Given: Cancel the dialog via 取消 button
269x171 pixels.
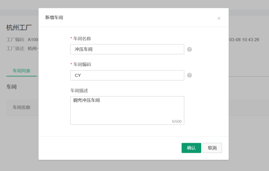Looking at the screenshot, I should 212,148.
